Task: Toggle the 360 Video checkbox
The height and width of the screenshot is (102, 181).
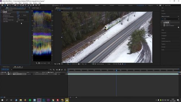Action: 17,22
